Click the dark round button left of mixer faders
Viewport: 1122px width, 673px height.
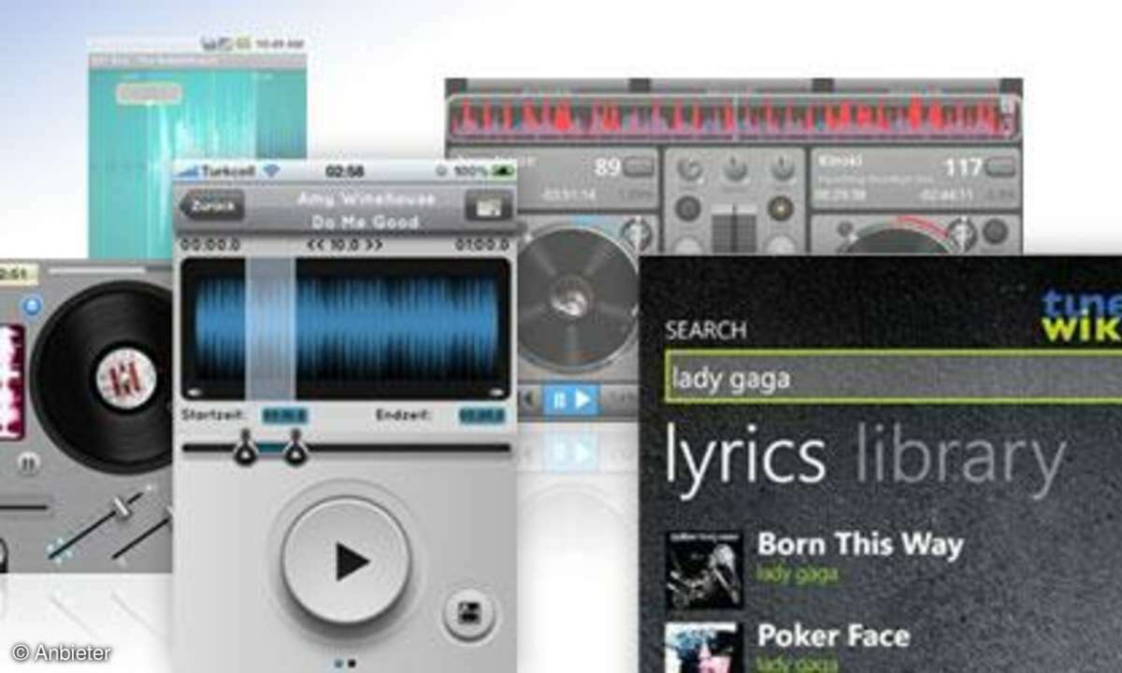click(x=688, y=208)
